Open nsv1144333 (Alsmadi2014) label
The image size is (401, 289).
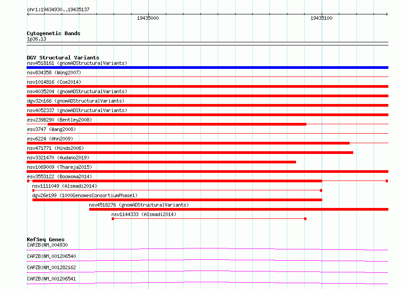(x=144, y=214)
